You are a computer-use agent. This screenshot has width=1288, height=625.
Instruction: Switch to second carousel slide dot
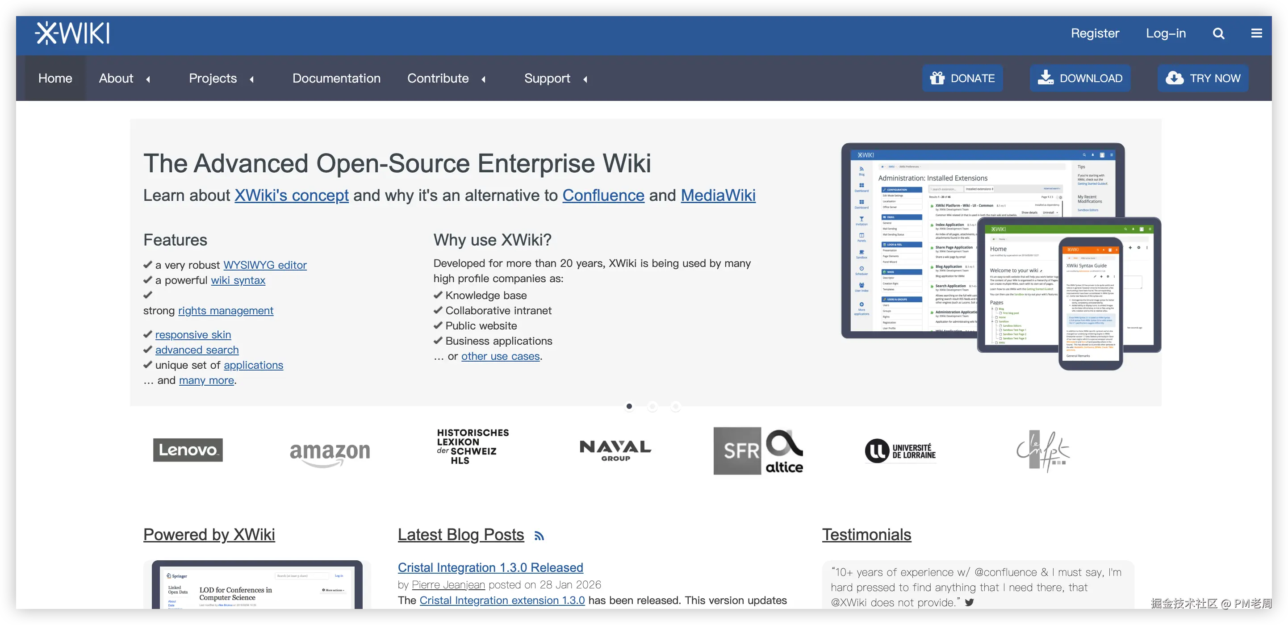coord(652,407)
